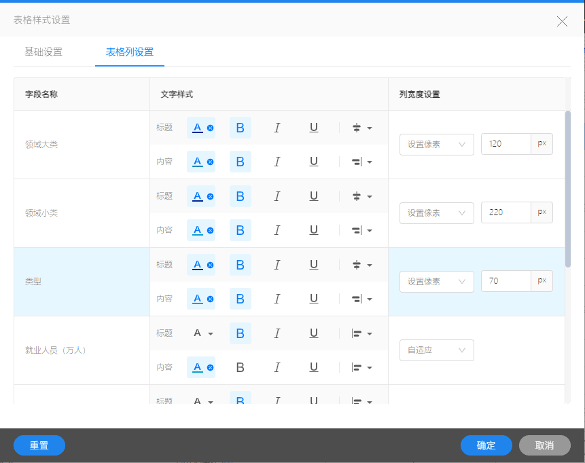Toggle underline for 领域小类 内容 row
Screen dimensions: 585x463
point(314,230)
